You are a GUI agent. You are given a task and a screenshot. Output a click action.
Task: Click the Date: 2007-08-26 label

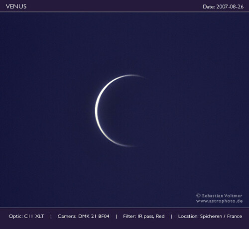[x=223, y=6]
